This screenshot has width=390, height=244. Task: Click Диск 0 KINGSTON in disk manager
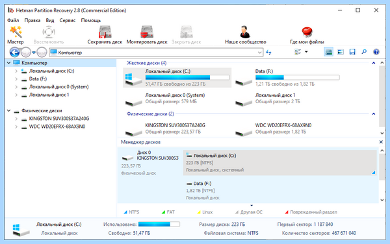click(x=150, y=162)
